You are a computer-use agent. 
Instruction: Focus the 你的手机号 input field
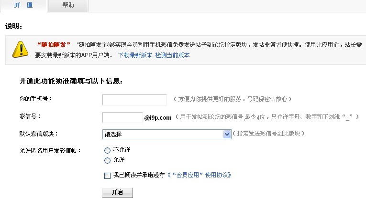134,100
